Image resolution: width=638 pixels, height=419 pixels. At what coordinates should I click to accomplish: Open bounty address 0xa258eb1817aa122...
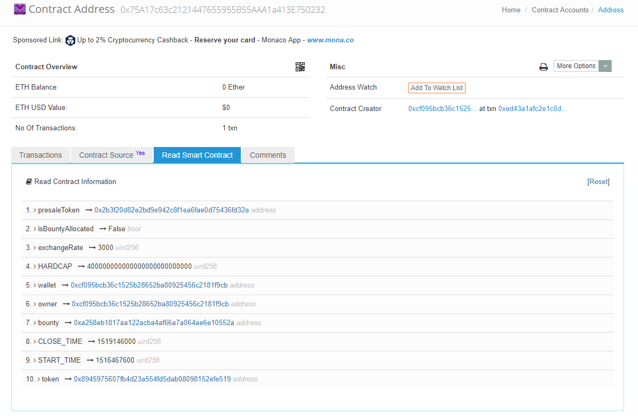coord(154,323)
